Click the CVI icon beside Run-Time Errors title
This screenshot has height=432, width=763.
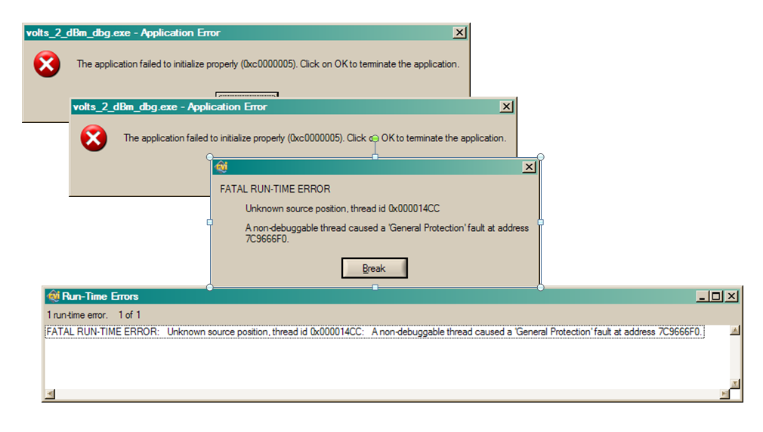tap(53, 296)
